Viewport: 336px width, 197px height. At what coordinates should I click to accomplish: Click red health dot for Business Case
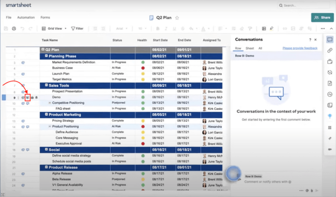tap(143, 68)
